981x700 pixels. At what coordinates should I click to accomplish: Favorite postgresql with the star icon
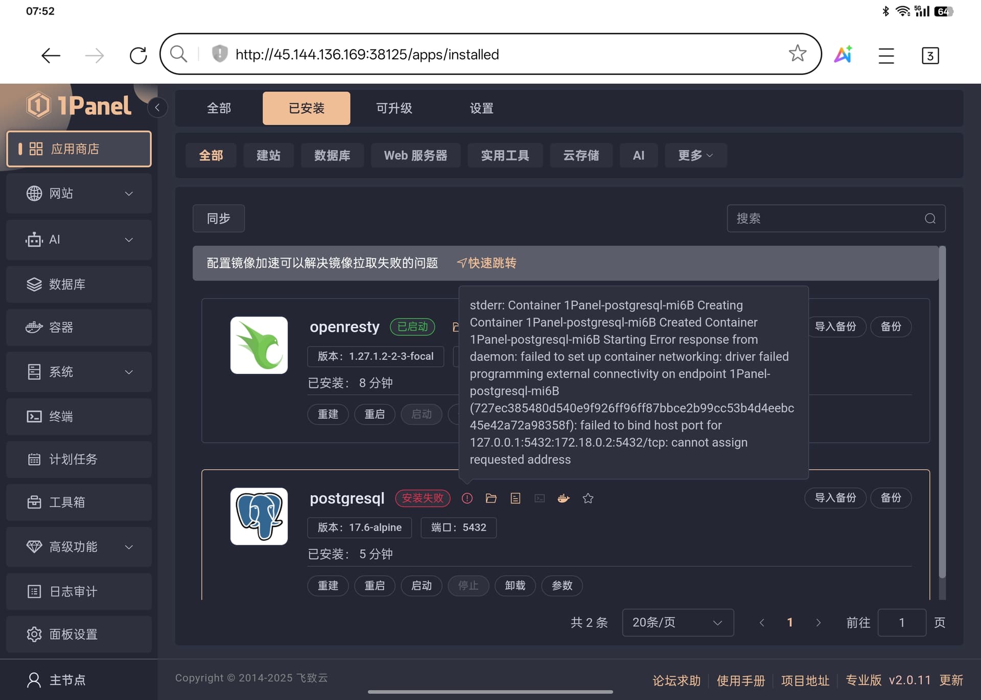coord(588,498)
